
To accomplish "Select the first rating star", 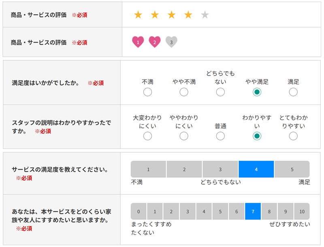I will point(138,15).
